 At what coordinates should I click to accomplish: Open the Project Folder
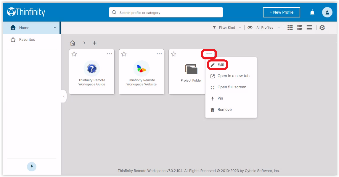click(191, 72)
